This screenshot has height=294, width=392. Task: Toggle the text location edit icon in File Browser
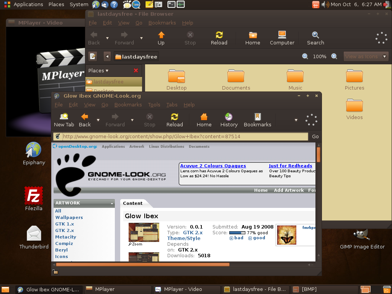[x=93, y=56]
